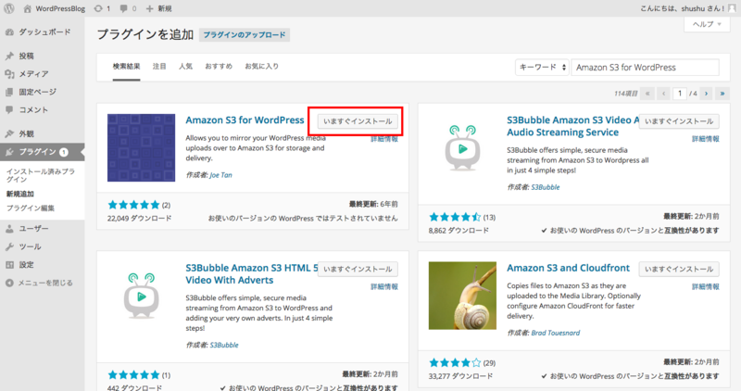Go to previous results page
Screen dimensions: 741x391
[663, 94]
